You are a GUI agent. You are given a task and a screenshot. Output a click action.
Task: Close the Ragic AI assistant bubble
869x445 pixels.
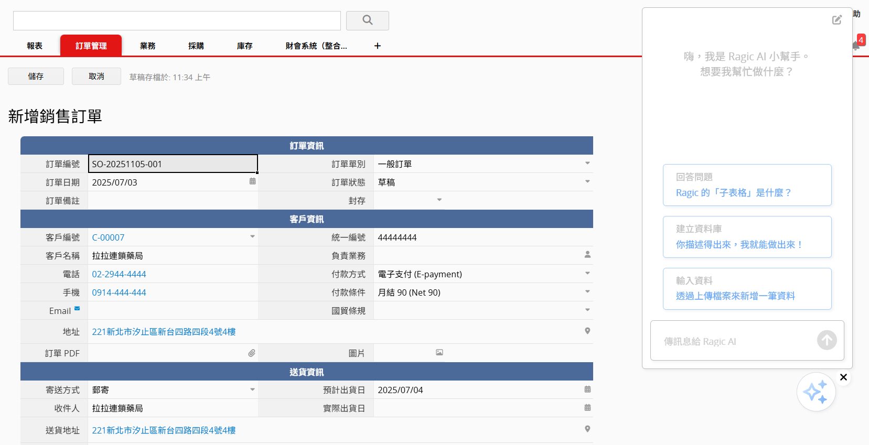843,377
